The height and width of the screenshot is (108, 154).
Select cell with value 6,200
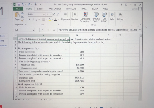[x=77, y=71]
